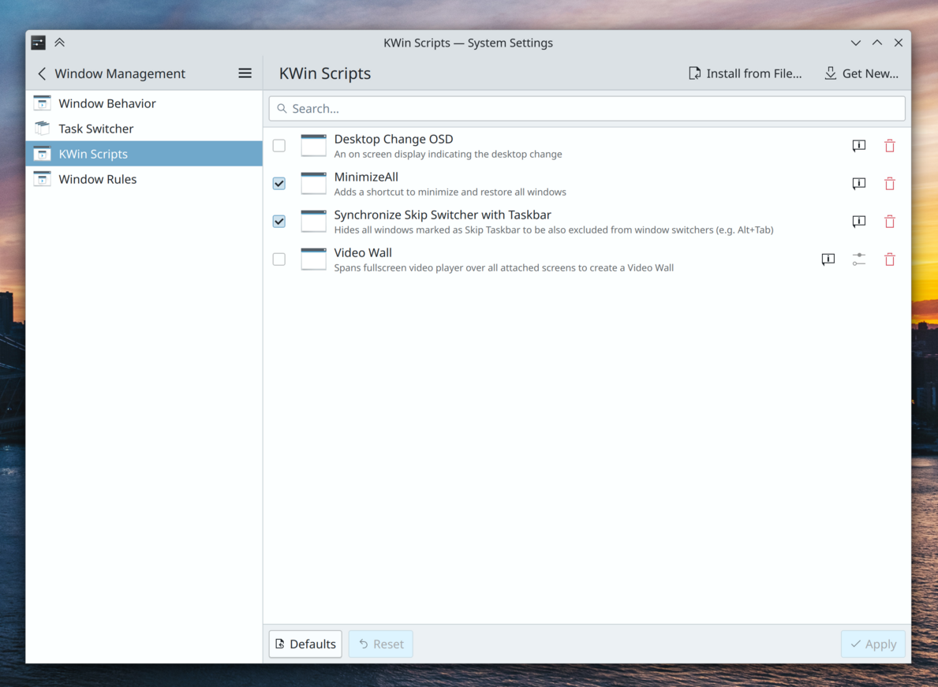Click the MinimizeAll script window icon
Screen dimensions: 938x687
pos(313,184)
